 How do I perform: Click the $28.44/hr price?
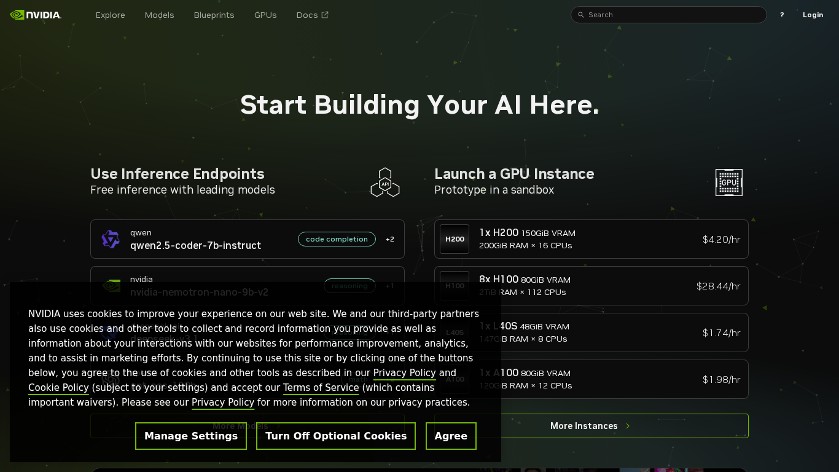point(719,286)
